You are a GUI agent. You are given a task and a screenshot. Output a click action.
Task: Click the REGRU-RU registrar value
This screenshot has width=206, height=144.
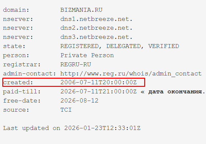76,65
